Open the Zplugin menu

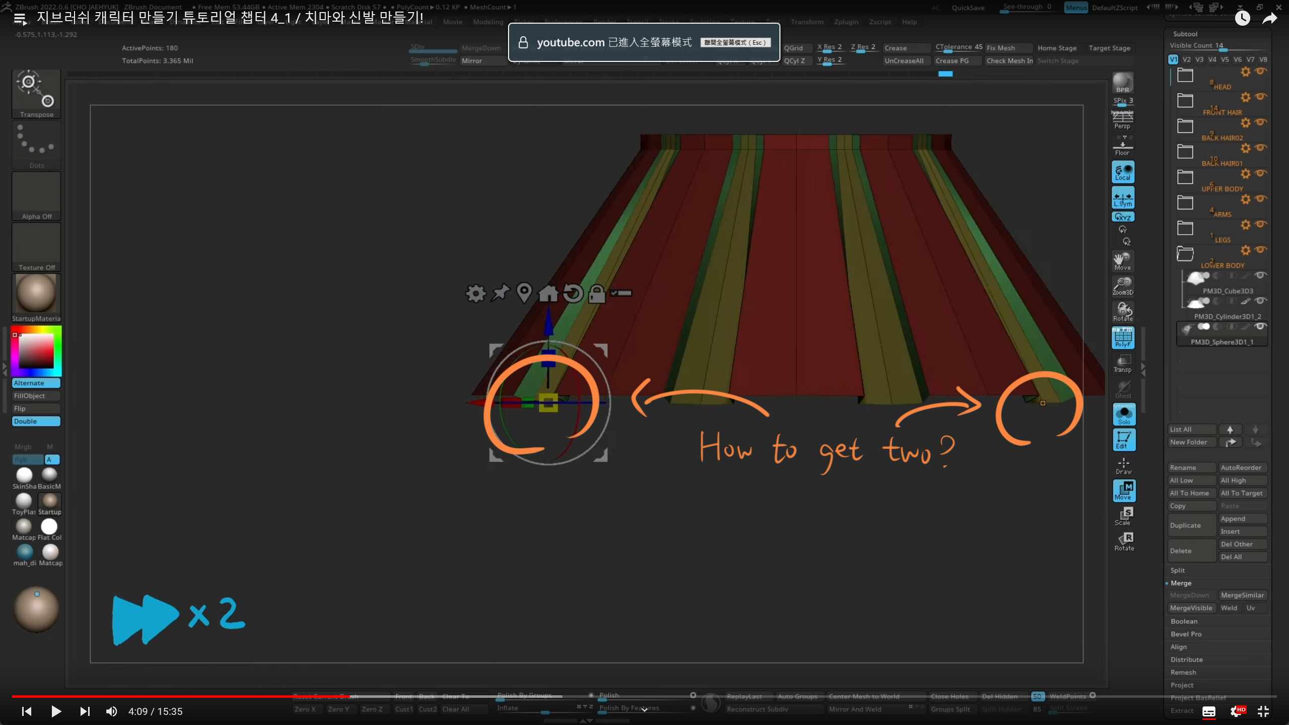846,22
